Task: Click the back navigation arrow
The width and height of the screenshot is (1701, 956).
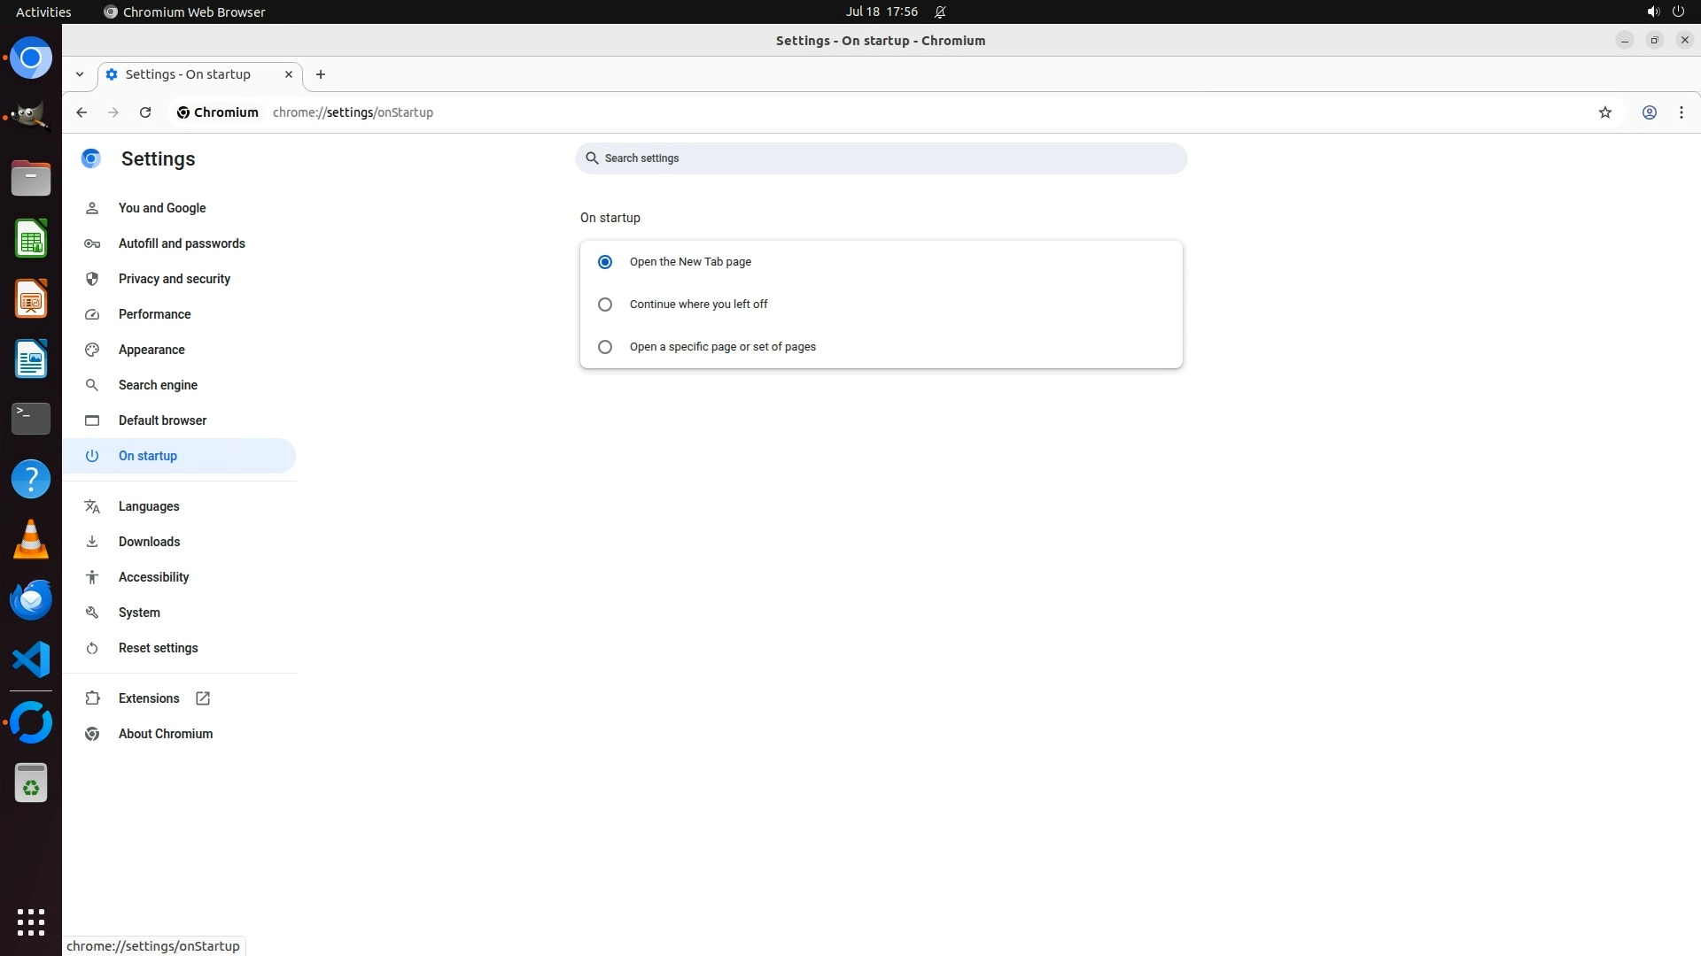Action: point(82,112)
